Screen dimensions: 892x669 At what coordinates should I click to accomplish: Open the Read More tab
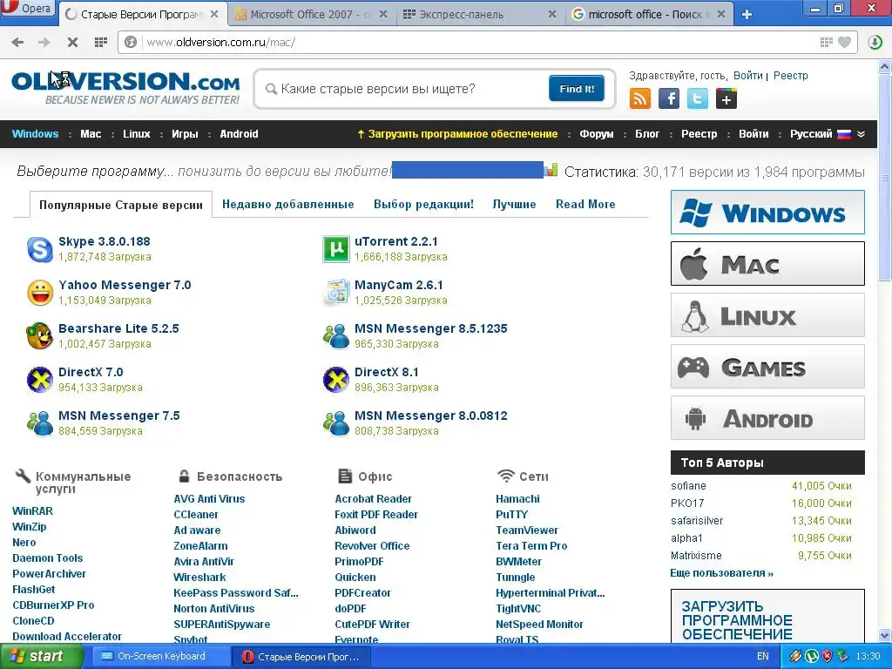(585, 204)
